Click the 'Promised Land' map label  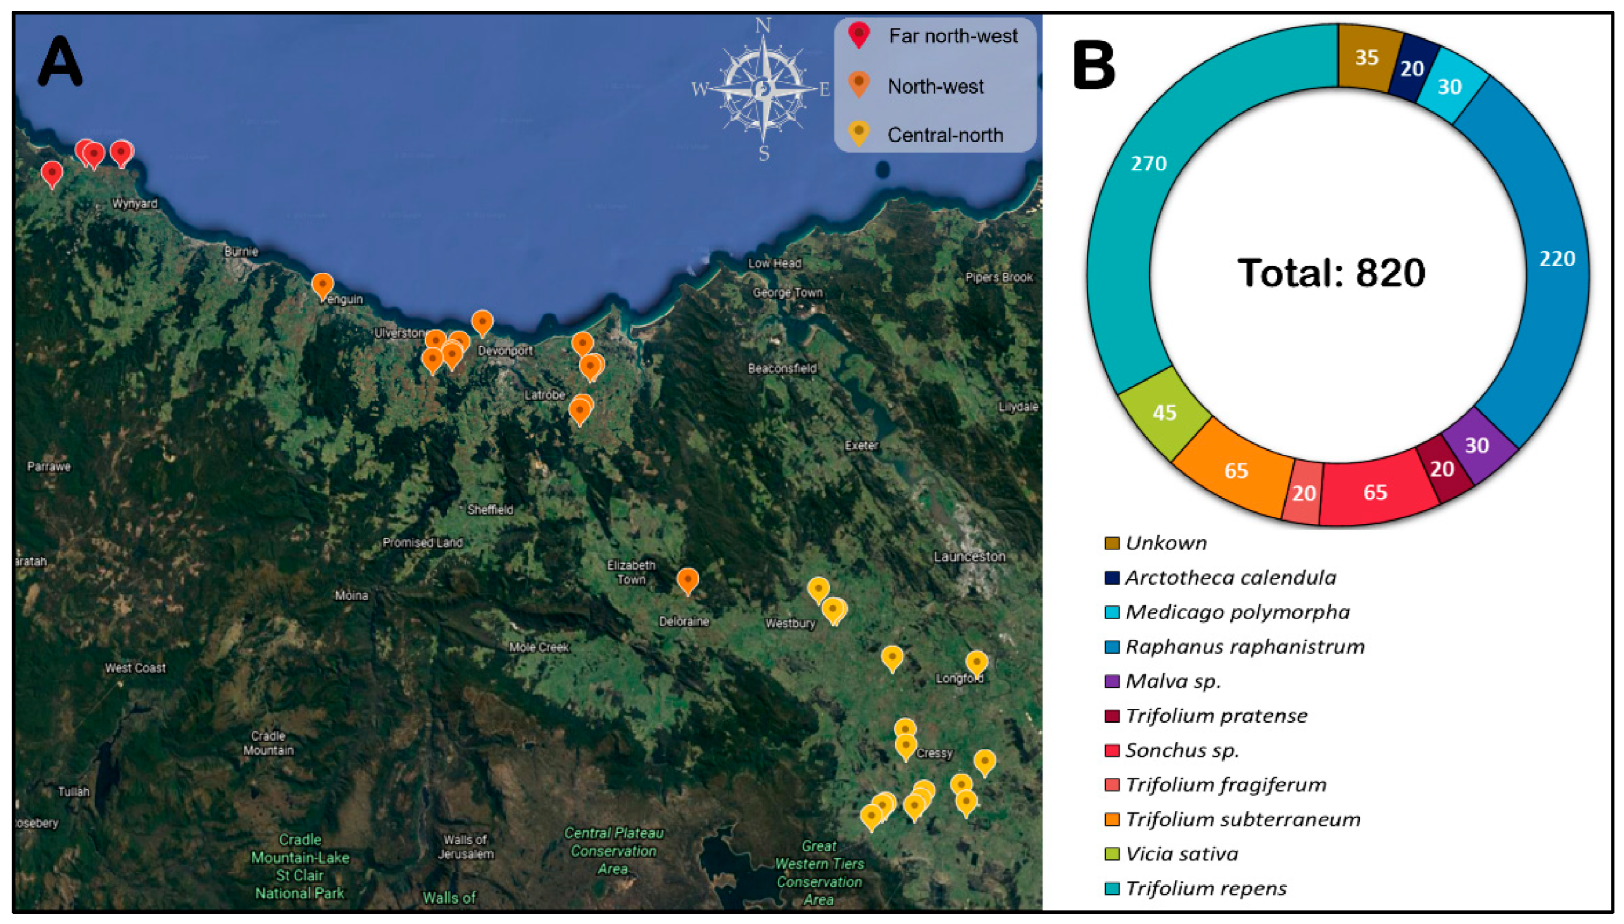click(x=423, y=542)
